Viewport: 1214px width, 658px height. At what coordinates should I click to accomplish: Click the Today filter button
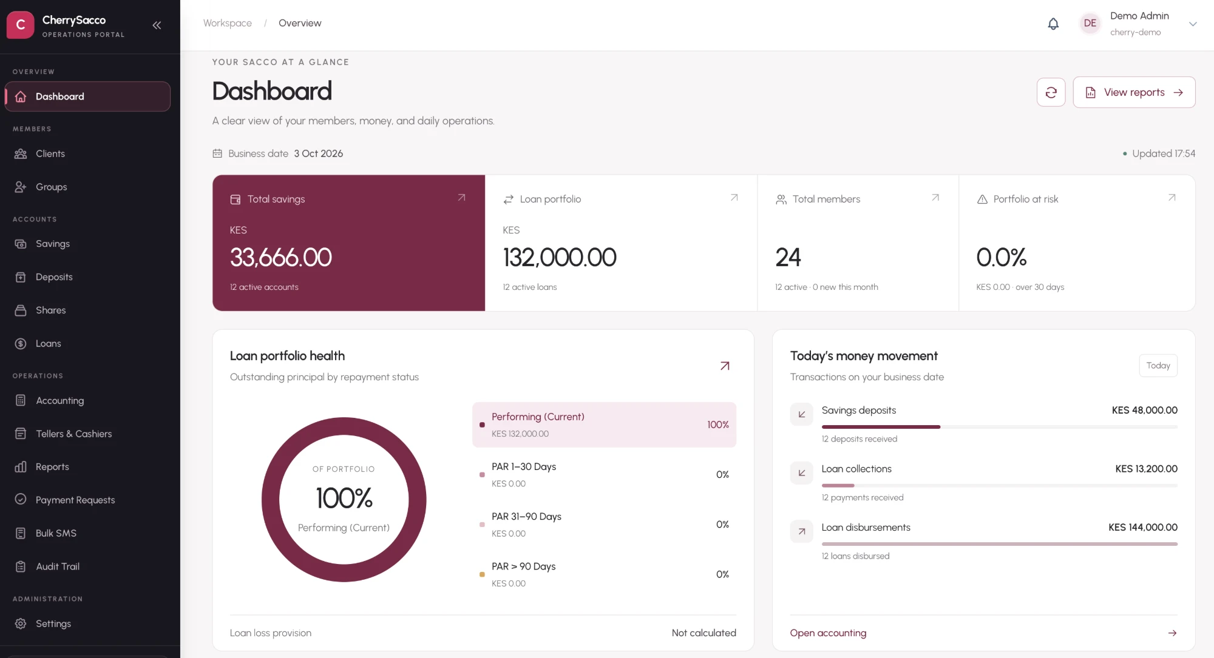[x=1158, y=366]
